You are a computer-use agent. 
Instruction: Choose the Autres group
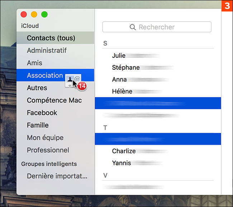[37, 88]
